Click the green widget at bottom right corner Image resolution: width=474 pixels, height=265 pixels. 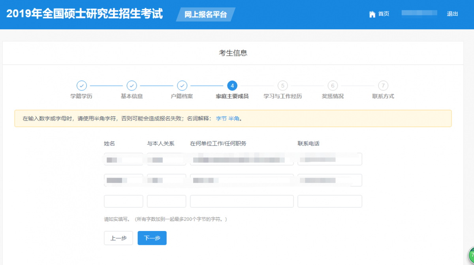tap(471, 261)
